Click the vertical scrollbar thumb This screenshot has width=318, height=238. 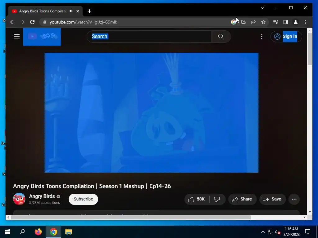coord(310,49)
